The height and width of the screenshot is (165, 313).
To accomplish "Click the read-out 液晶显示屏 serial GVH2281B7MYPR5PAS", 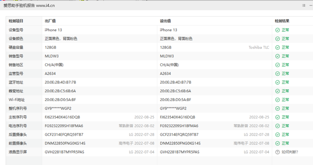I will (179, 152).
